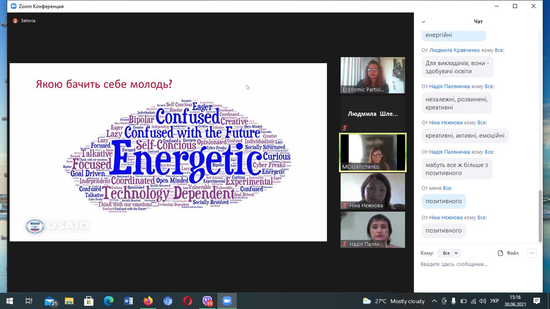Open the weather widget showing 27°C

pos(393,301)
